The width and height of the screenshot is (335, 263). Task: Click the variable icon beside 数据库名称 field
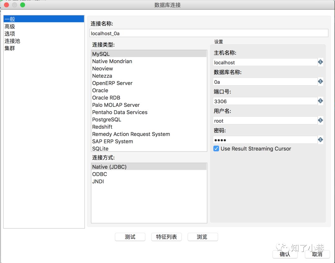pyautogui.click(x=320, y=81)
